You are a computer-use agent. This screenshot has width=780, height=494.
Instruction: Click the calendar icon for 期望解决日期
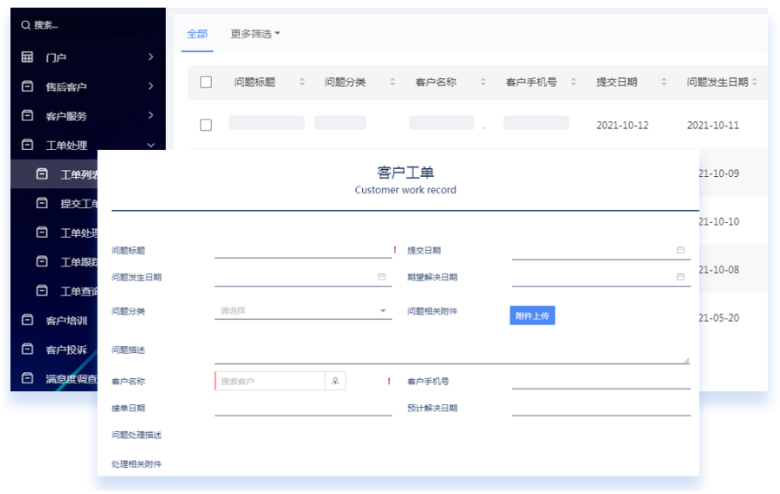681,277
